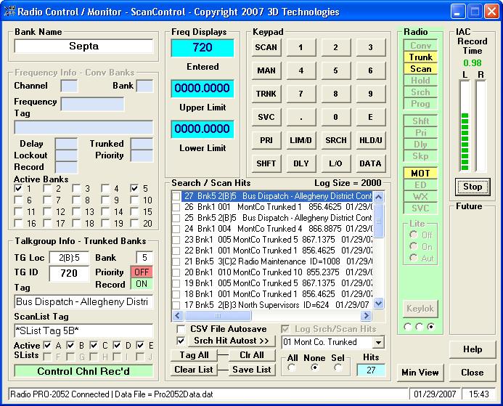
Task: Check the box for hit 27 row
Action: point(176,196)
